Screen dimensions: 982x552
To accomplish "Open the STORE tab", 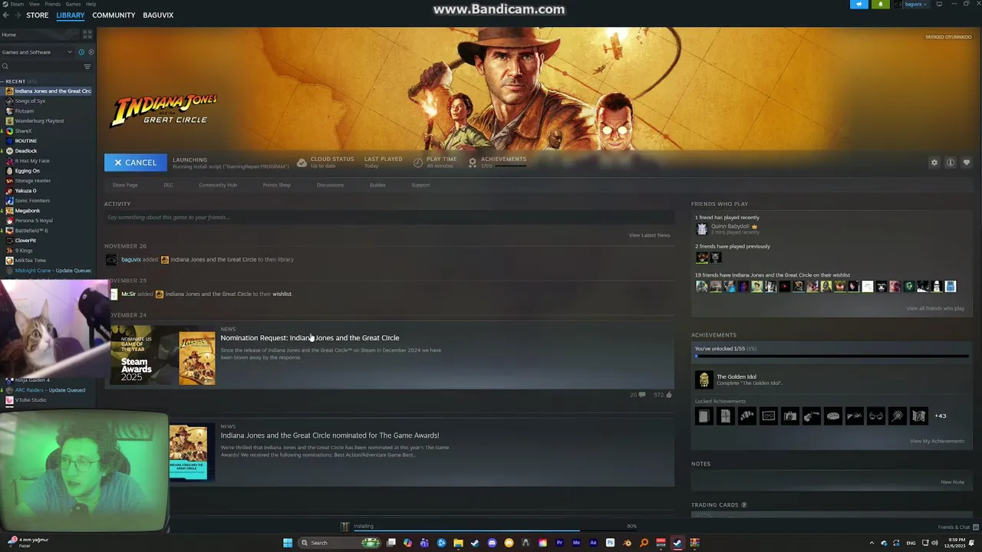I will (x=37, y=15).
